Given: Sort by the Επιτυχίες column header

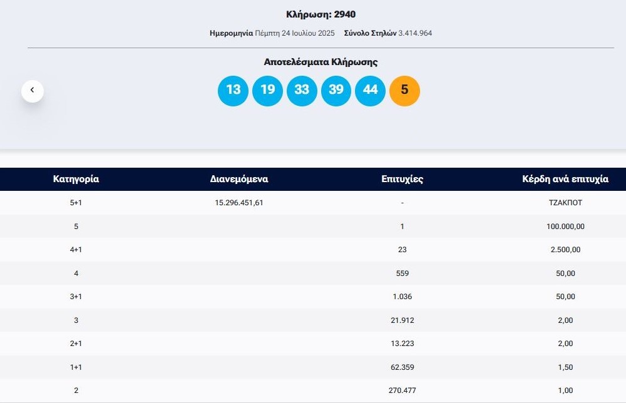Looking at the screenshot, I should (402, 179).
